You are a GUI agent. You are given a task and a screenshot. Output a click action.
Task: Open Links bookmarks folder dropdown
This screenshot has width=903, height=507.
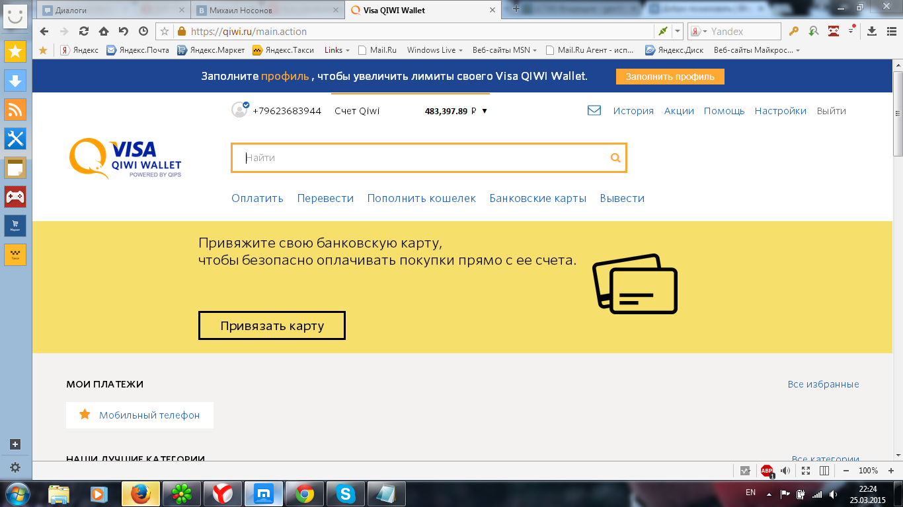[x=337, y=50]
